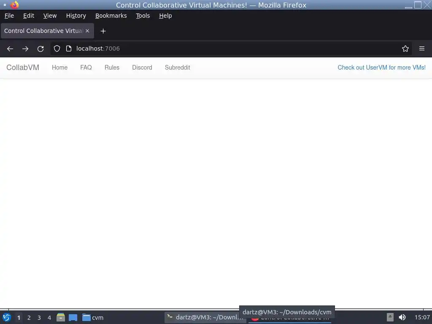This screenshot has height=324, width=432.
Task: Launch the file manager taskbar icon
Action: (61, 317)
